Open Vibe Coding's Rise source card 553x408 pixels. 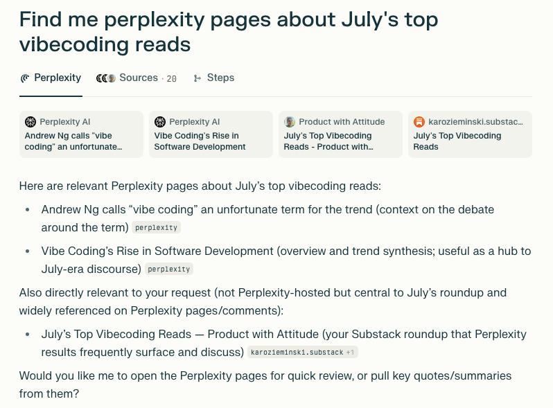211,134
